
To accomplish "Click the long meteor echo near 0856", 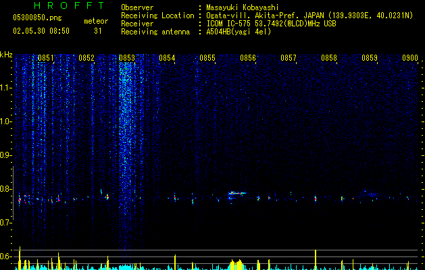I will tap(237, 193).
